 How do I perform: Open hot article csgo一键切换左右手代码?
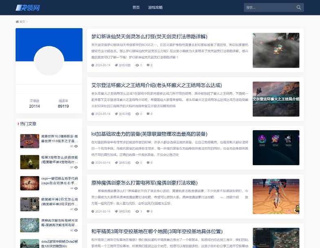coord(60,181)
